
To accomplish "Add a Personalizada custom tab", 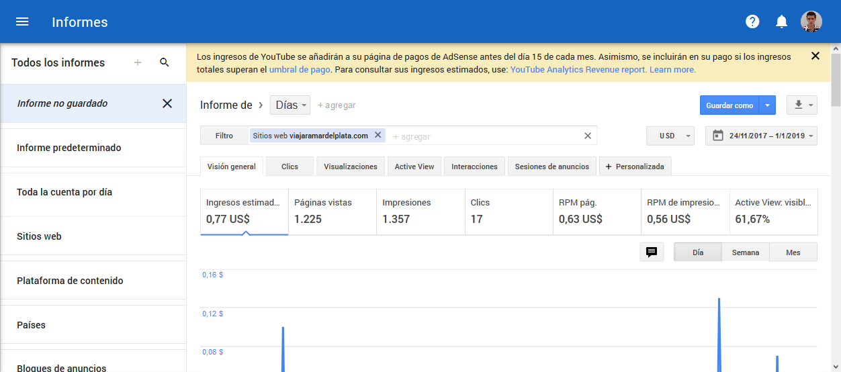I will pos(635,167).
